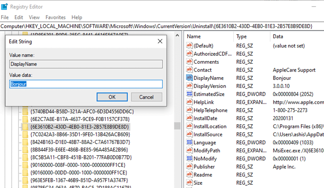Click the 0x00000409 (1033) language cell
The height and width of the screenshot is (188, 324).
[293, 142]
